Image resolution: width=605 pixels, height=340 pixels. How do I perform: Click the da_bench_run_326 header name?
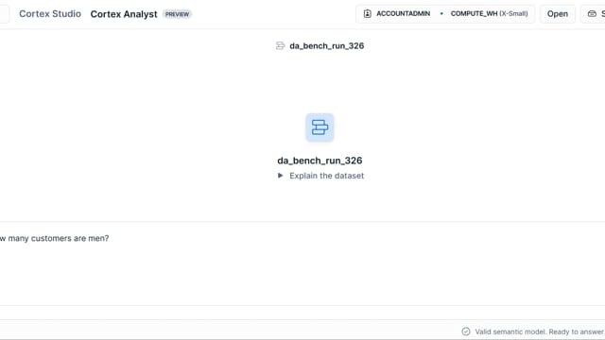(327, 46)
